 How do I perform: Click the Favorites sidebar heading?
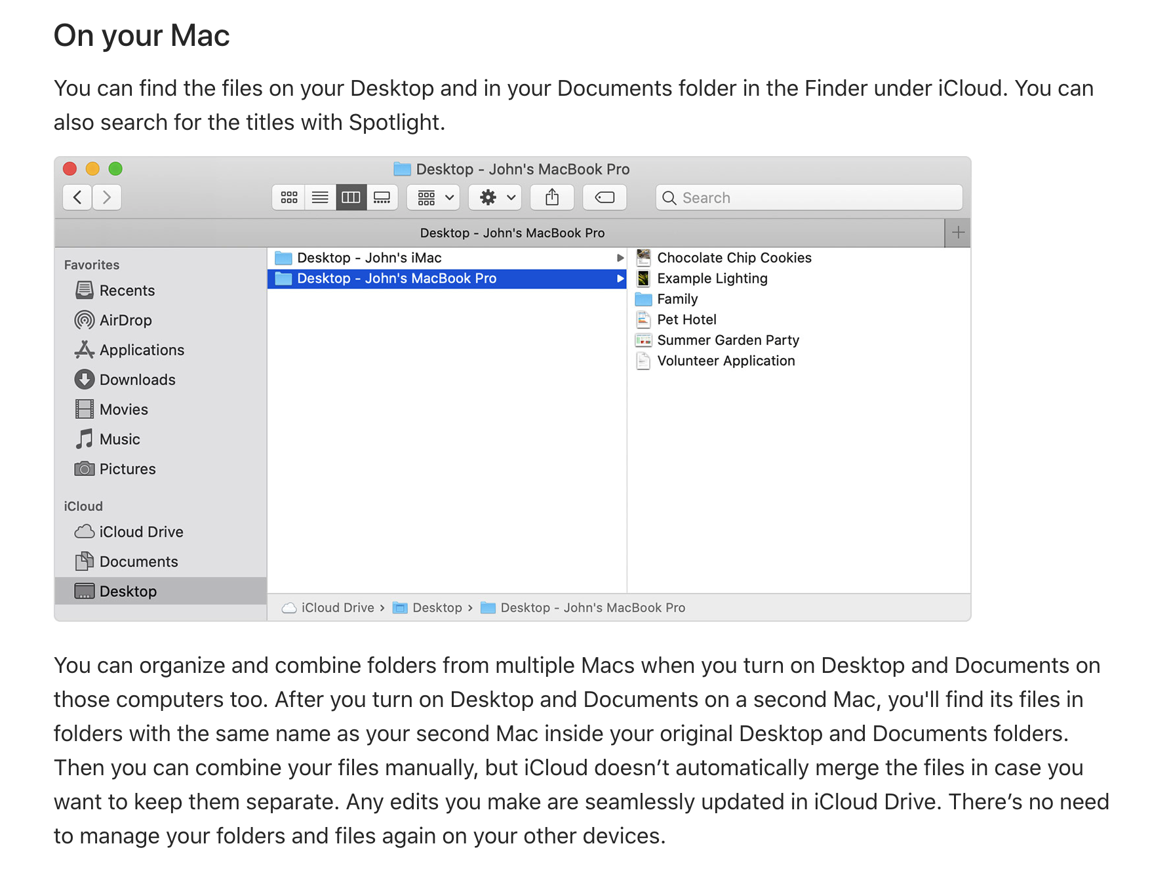[x=92, y=265]
